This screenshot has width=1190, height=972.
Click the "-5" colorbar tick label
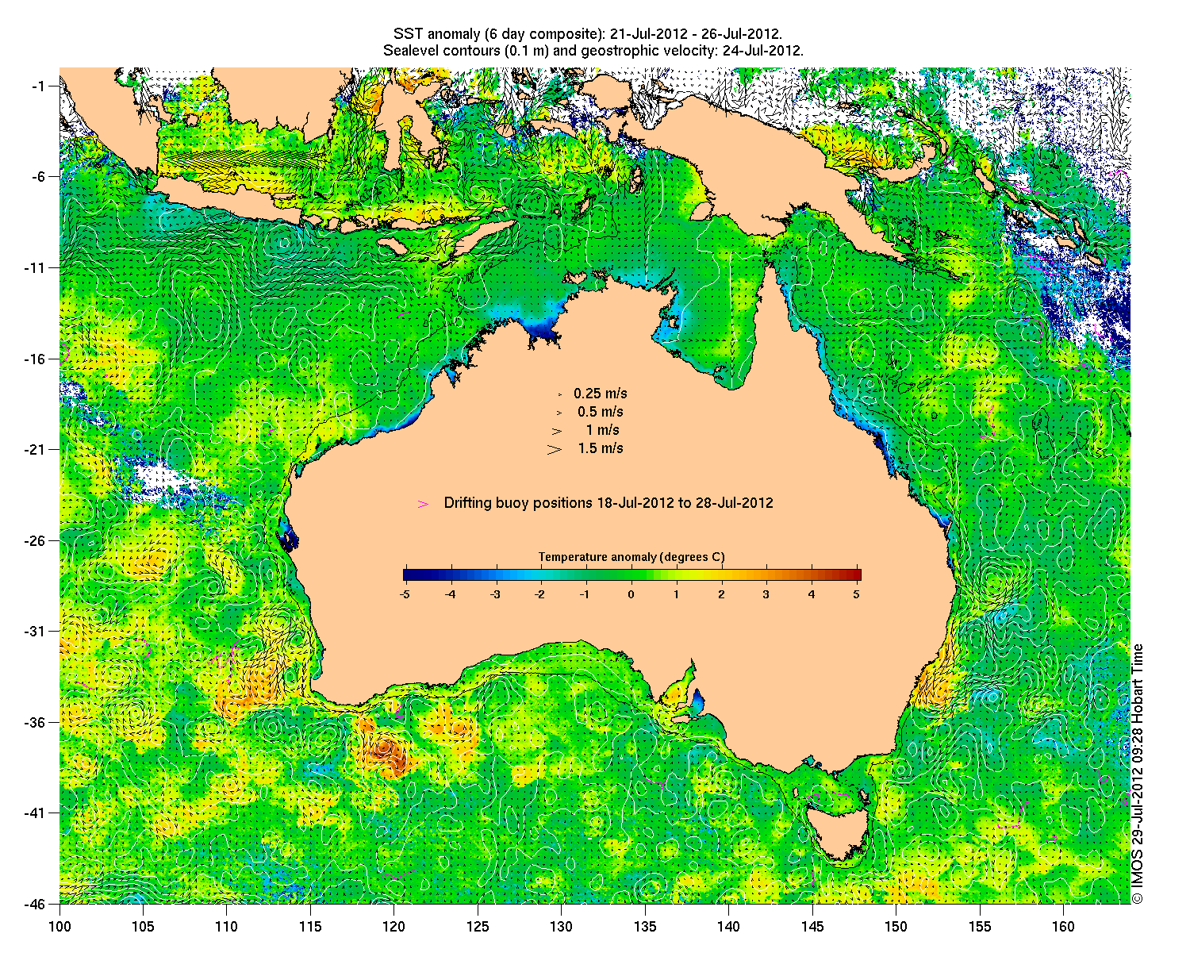point(405,594)
